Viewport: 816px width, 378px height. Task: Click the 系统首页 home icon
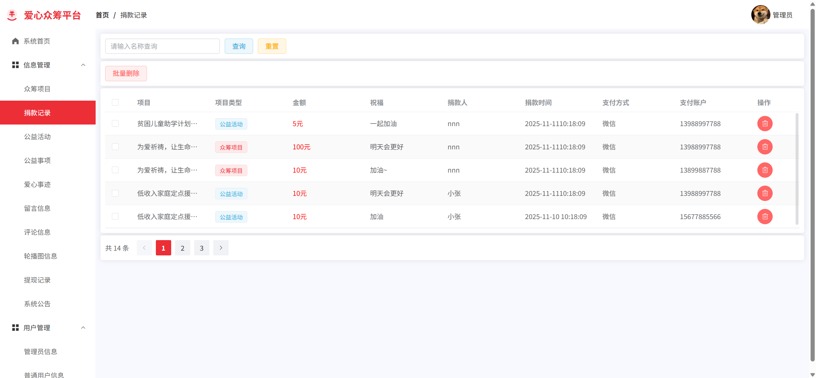[x=15, y=41]
